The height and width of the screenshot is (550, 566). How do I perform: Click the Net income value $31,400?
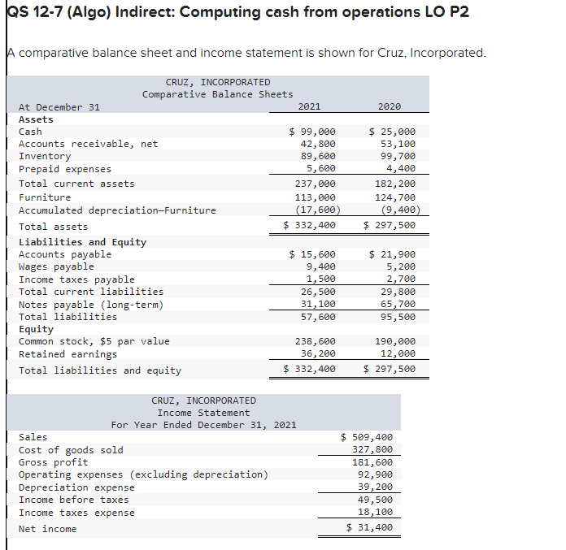pyautogui.click(x=369, y=527)
